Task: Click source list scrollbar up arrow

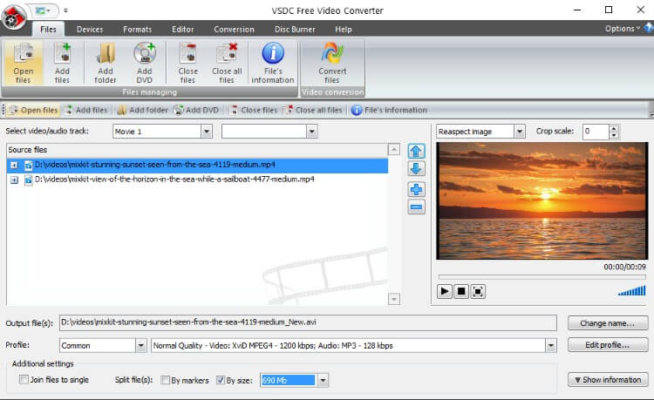Action: [394, 149]
